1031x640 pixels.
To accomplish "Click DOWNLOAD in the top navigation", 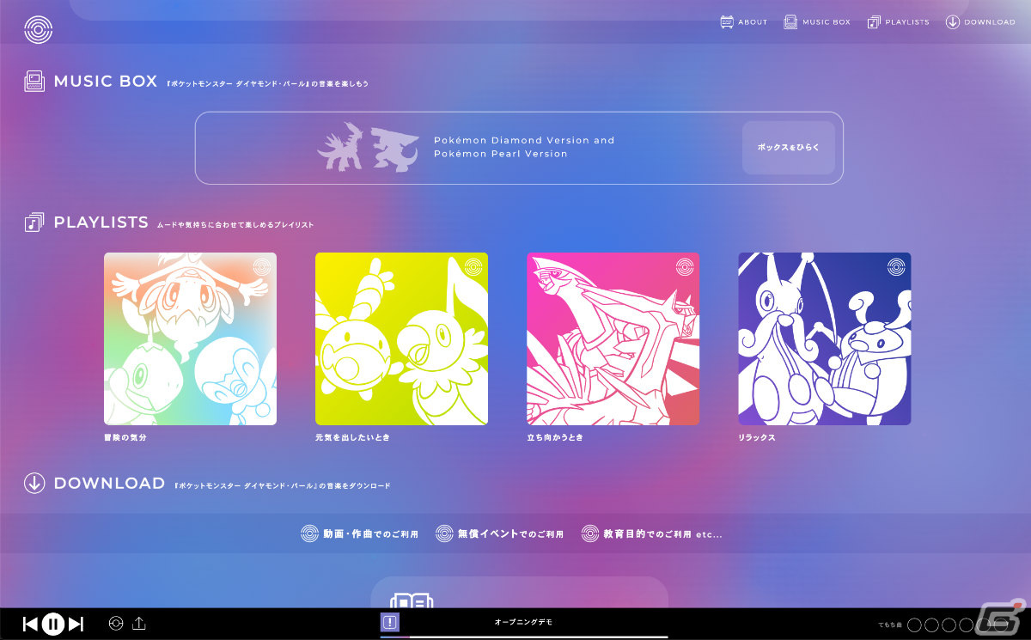I will coord(980,22).
